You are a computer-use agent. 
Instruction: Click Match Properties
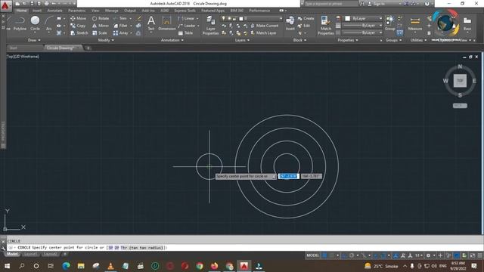pos(326,25)
